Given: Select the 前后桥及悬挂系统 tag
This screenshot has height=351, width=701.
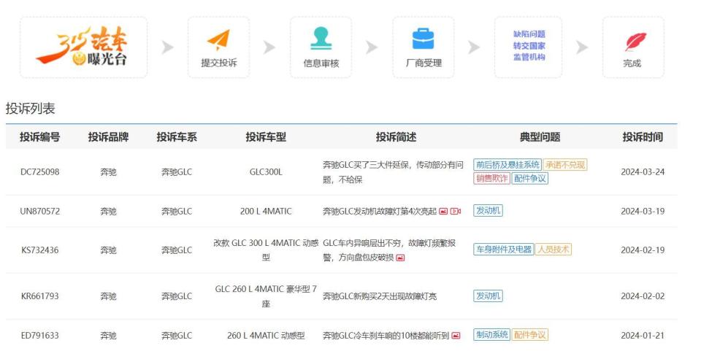Looking at the screenshot, I should tap(507, 165).
